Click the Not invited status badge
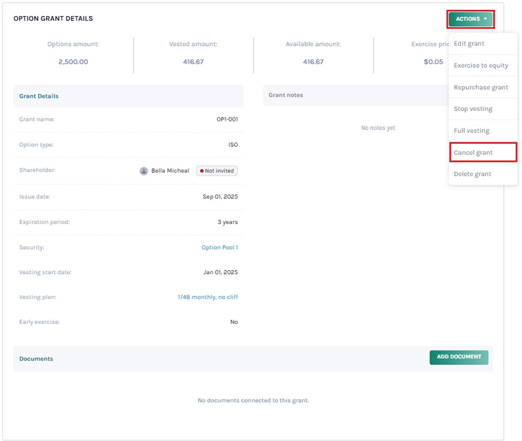Image resolution: width=522 pixels, height=441 pixels. (217, 171)
